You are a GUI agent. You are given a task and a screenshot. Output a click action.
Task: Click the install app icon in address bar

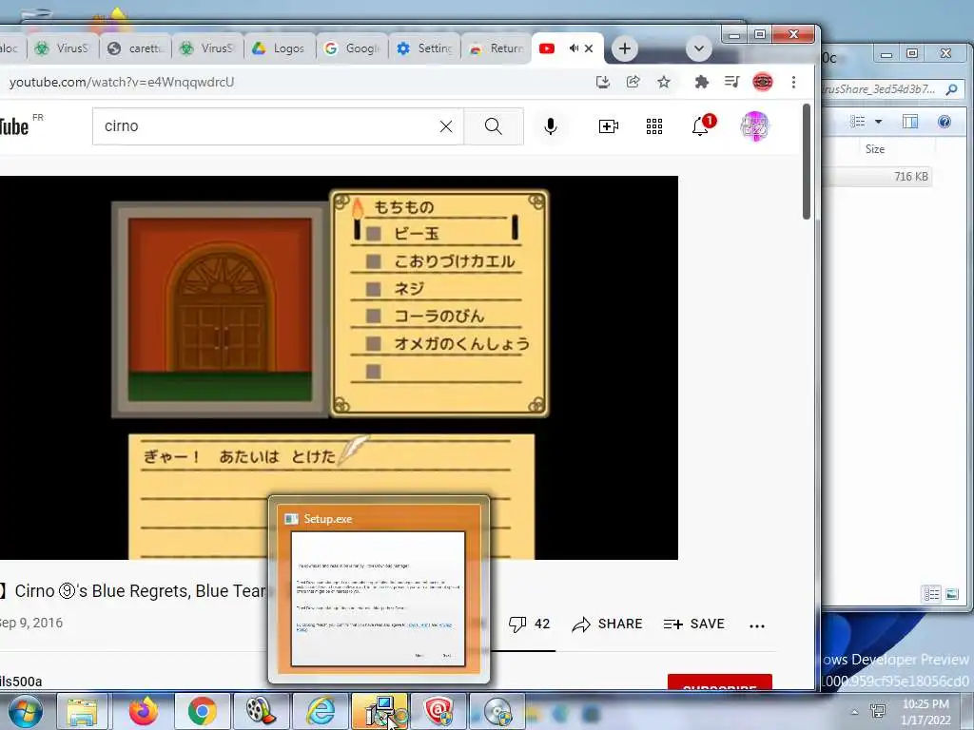602,82
